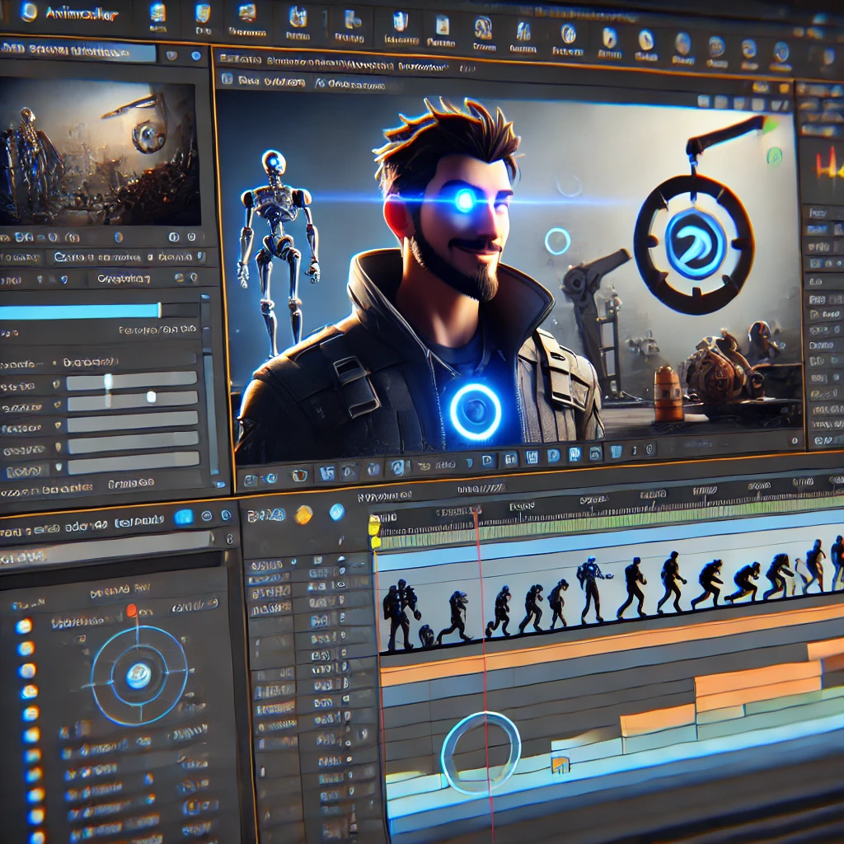
Task: Open the Animaker app icon in the top-left corner
Action: click(x=29, y=12)
